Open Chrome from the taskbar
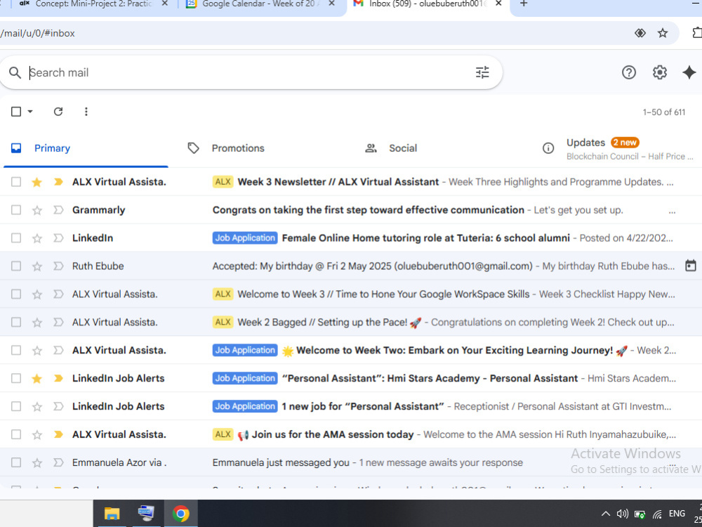The height and width of the screenshot is (527, 702). (181, 514)
